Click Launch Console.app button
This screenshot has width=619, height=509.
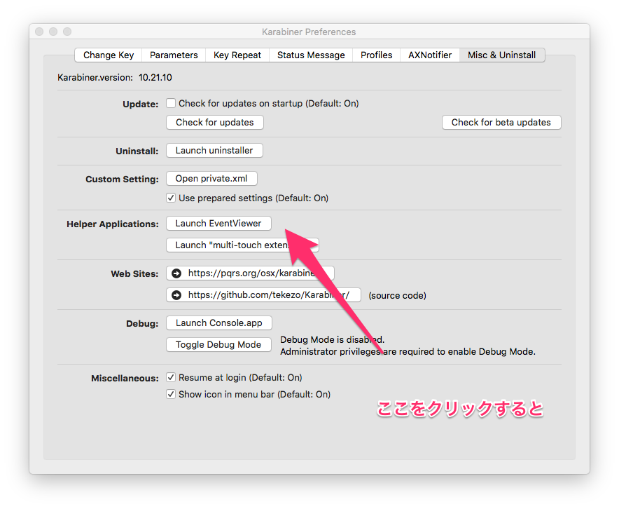pyautogui.click(x=219, y=323)
